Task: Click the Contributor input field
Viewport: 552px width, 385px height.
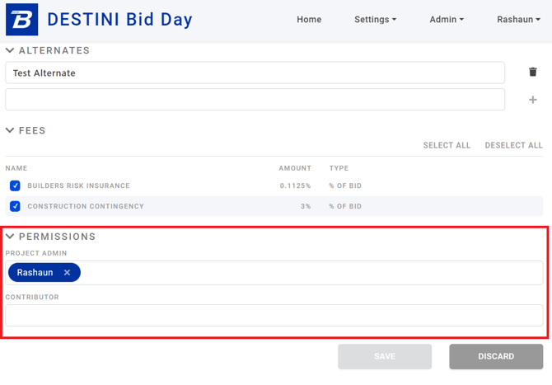Action: [274, 315]
